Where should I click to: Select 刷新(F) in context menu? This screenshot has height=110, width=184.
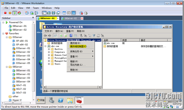[x=81, y=61]
